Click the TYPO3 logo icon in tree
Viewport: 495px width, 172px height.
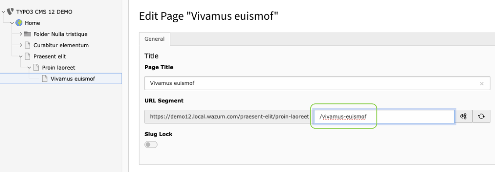click(10, 12)
